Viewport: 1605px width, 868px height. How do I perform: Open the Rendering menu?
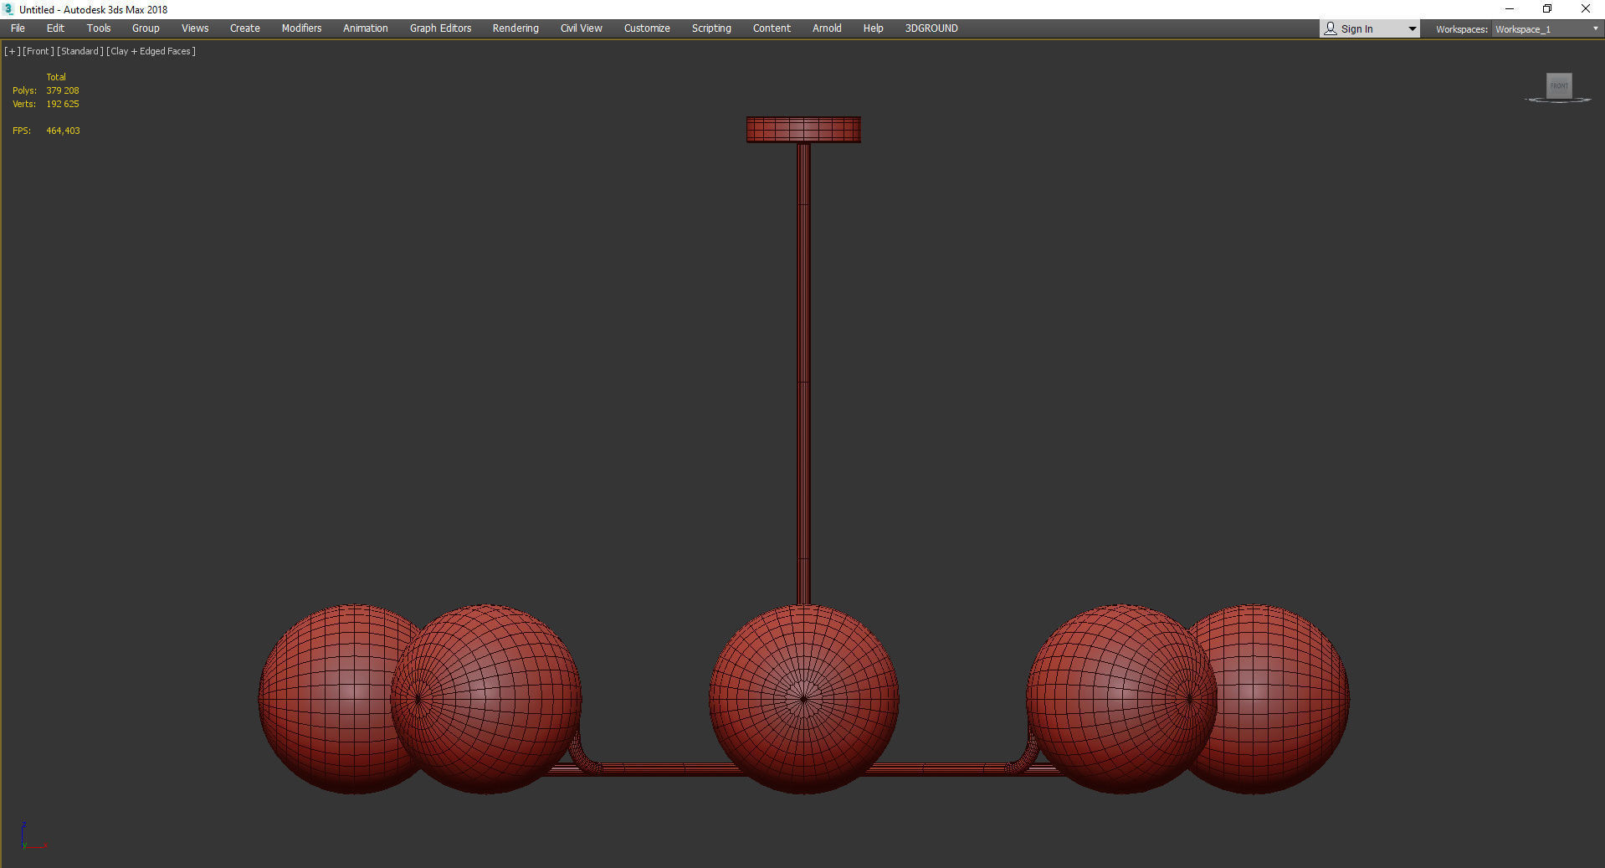click(515, 28)
